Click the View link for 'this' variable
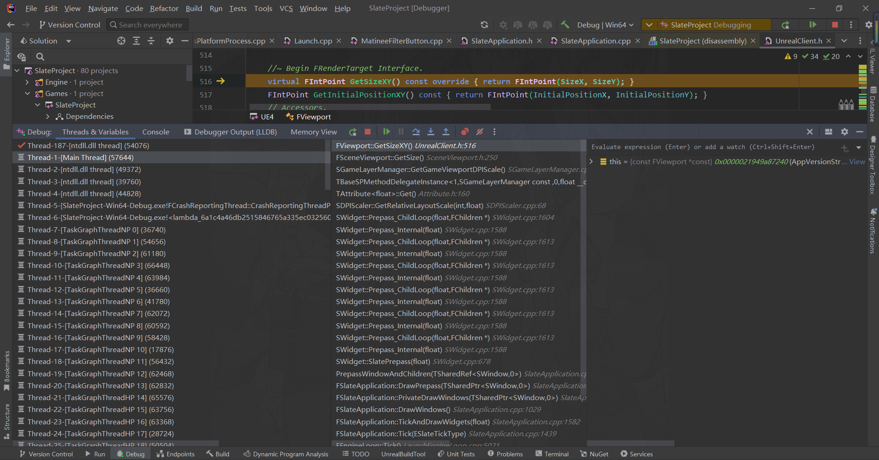Viewport: 879px width, 460px height. (x=857, y=162)
